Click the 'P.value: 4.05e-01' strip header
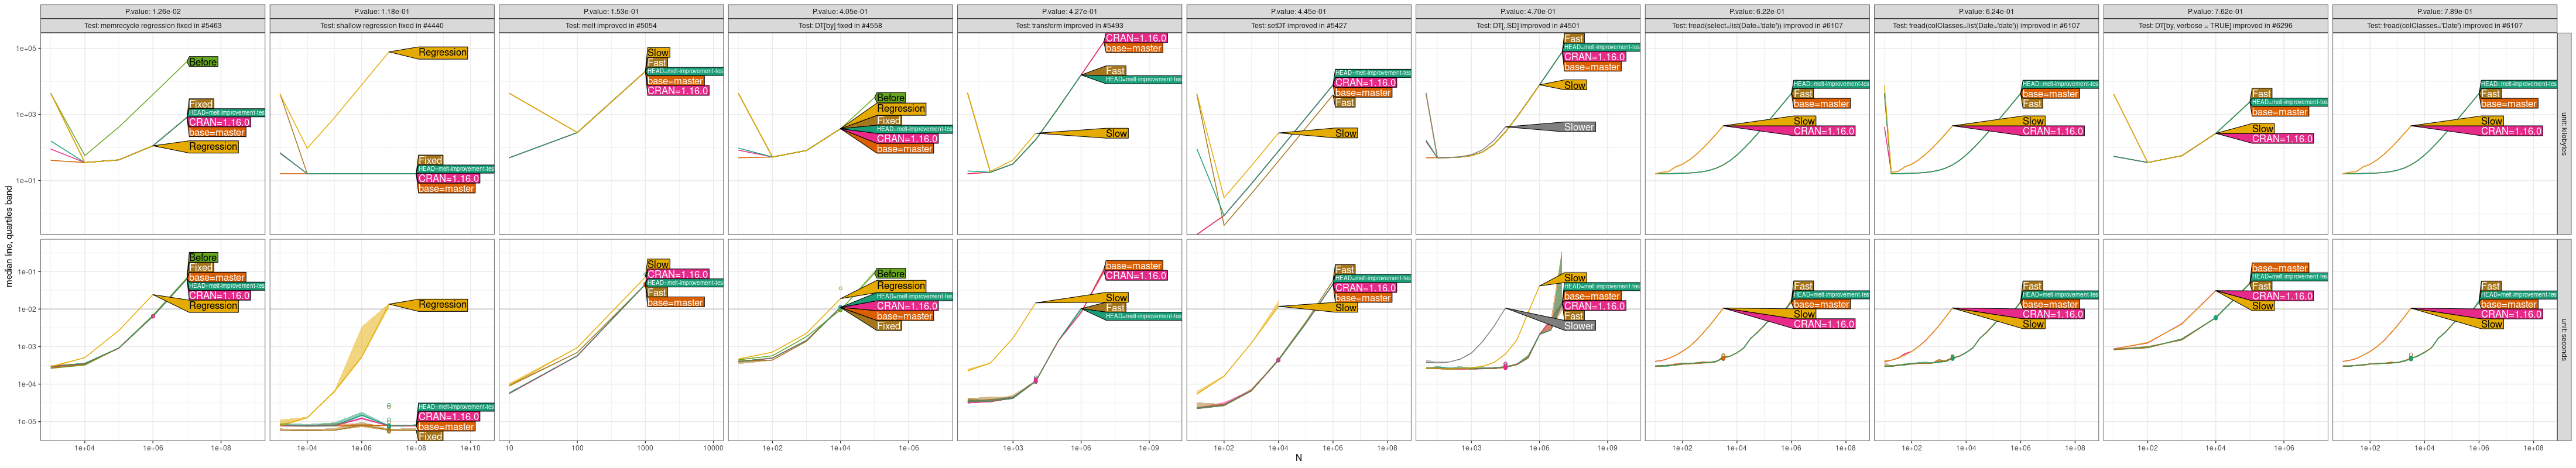Image resolution: width=2576 pixels, height=468 pixels. coord(840,12)
